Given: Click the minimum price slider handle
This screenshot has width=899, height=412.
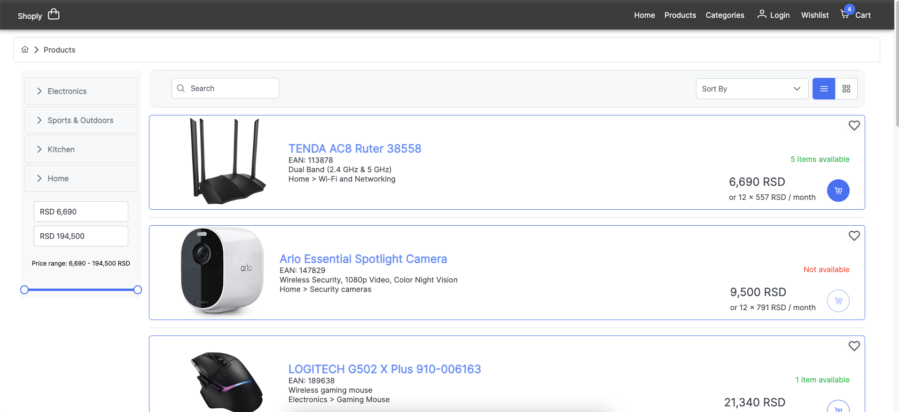Looking at the screenshot, I should [24, 290].
